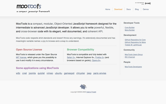Open the Core Builder link
The width and height of the screenshot is (166, 104).
click(129, 27)
